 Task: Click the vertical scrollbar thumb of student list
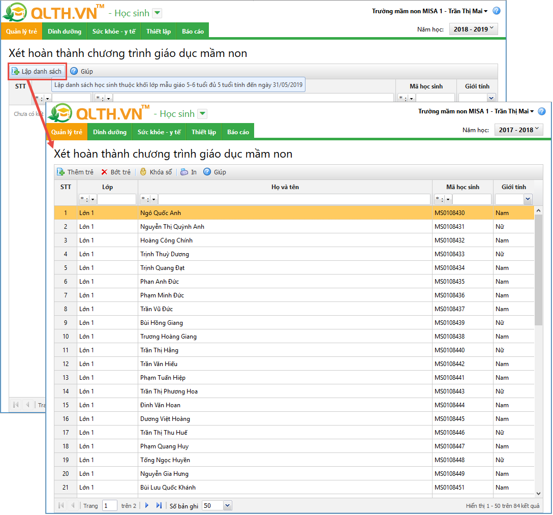539,270
